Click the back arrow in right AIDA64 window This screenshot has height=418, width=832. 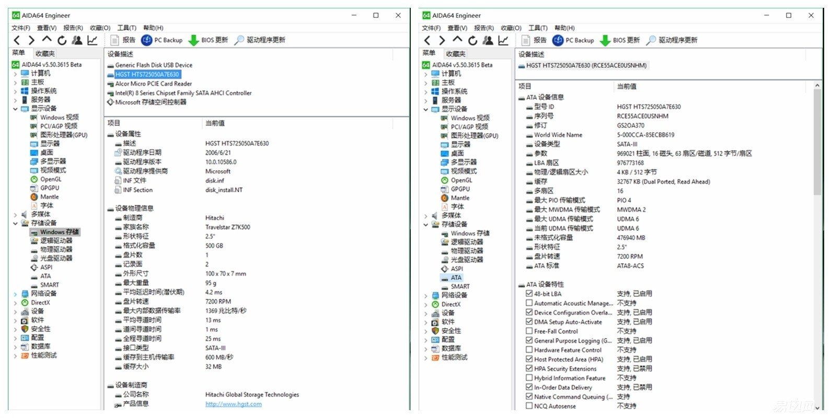427,40
